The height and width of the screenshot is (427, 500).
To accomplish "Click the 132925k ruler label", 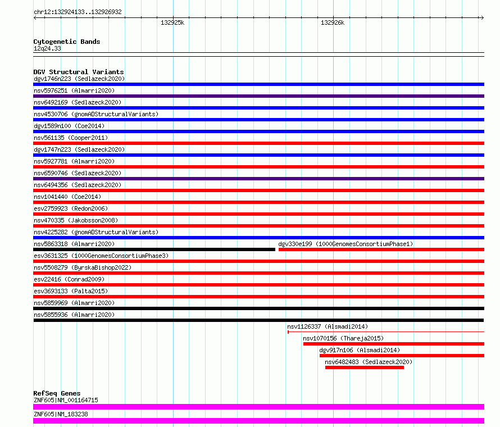I will 172,22.
